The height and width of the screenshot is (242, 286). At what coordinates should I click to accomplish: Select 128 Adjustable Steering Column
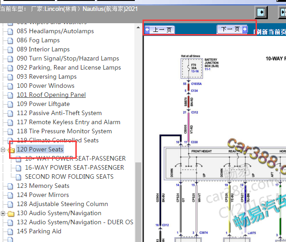click(x=62, y=204)
